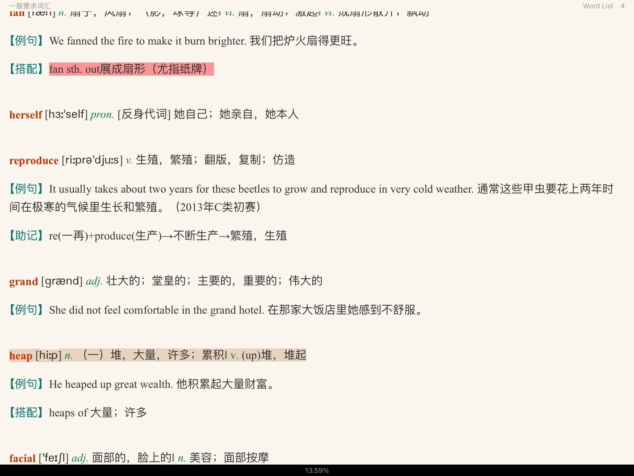The image size is (634, 476).
Task: Tap the phonetic [ɡrænd] beside grand
Action: click(x=62, y=281)
